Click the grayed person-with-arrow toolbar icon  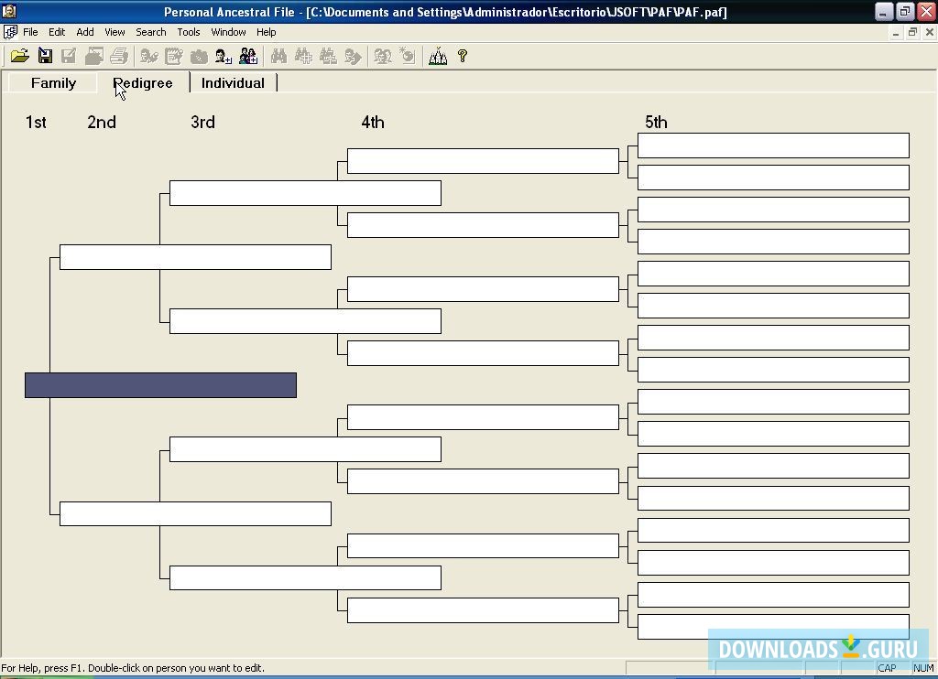353,56
